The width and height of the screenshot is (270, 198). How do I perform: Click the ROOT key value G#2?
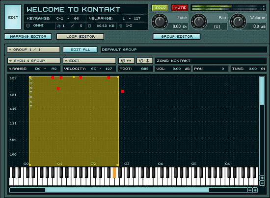click(145, 69)
